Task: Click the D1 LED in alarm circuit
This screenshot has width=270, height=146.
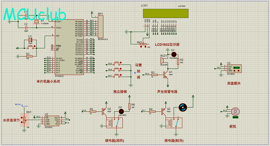Action: click(x=174, y=54)
